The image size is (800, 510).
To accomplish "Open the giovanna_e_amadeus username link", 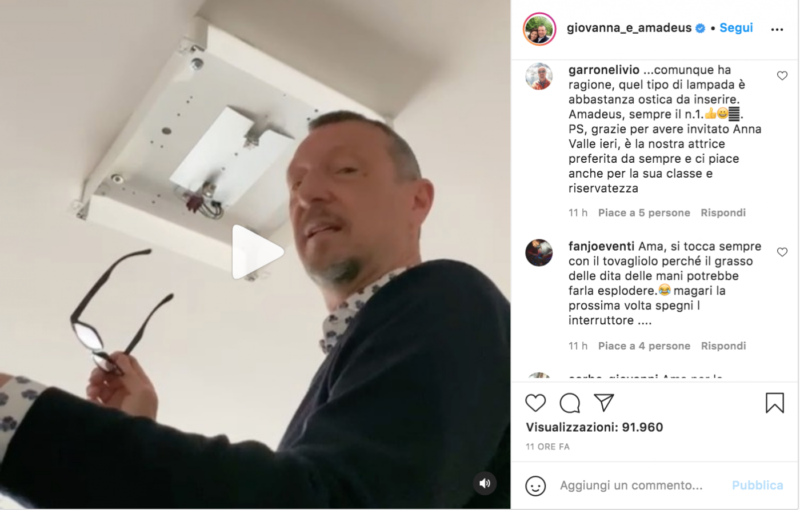I will (x=629, y=27).
